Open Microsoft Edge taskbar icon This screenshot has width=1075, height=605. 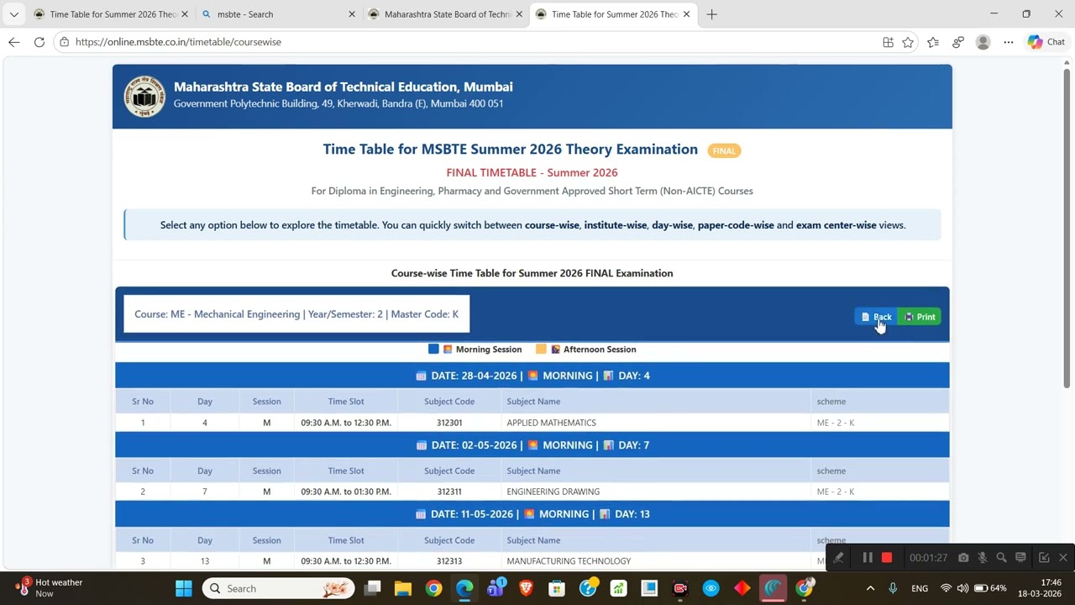[464, 588]
